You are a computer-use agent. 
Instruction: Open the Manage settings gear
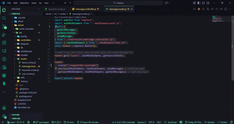tap(4, 116)
